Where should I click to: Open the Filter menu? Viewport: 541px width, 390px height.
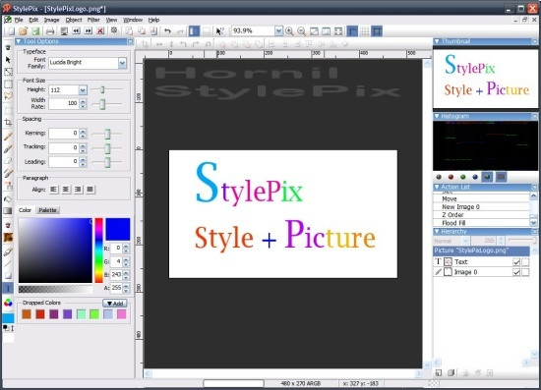[x=93, y=20]
